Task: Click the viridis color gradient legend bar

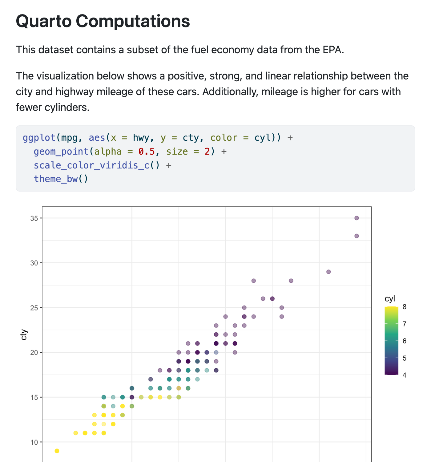Action: [x=391, y=341]
